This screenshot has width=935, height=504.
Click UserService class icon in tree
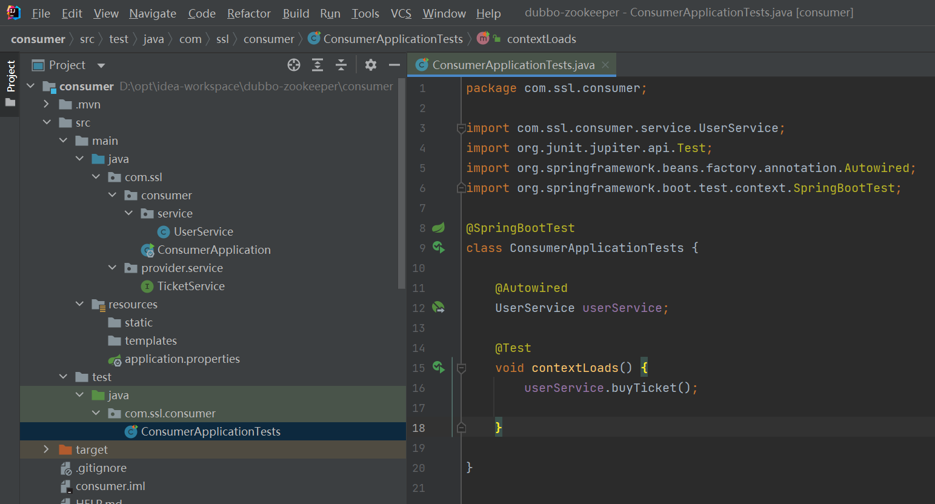pos(164,232)
